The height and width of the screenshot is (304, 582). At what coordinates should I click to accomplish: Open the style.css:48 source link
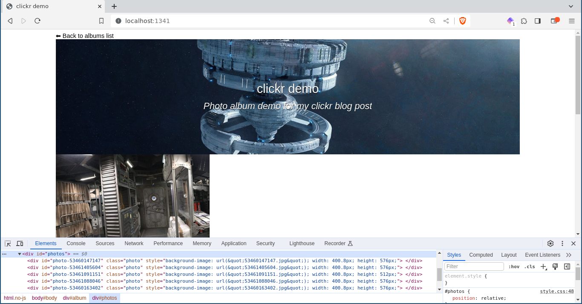(x=557, y=292)
